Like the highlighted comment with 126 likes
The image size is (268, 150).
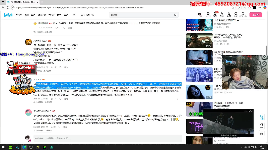coord(52,99)
